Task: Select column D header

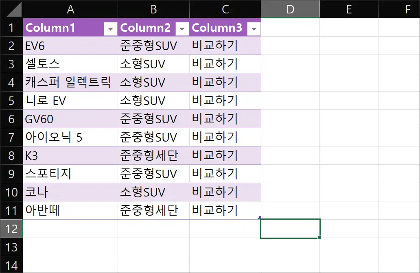Action: click(290, 9)
